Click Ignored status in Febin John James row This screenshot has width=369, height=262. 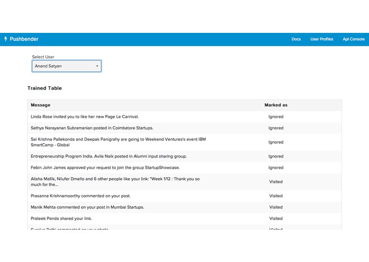[276, 168]
